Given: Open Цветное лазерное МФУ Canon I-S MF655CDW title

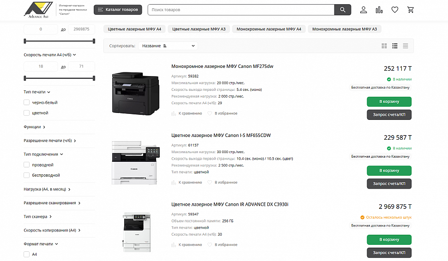Looking at the screenshot, I should coord(221,136).
